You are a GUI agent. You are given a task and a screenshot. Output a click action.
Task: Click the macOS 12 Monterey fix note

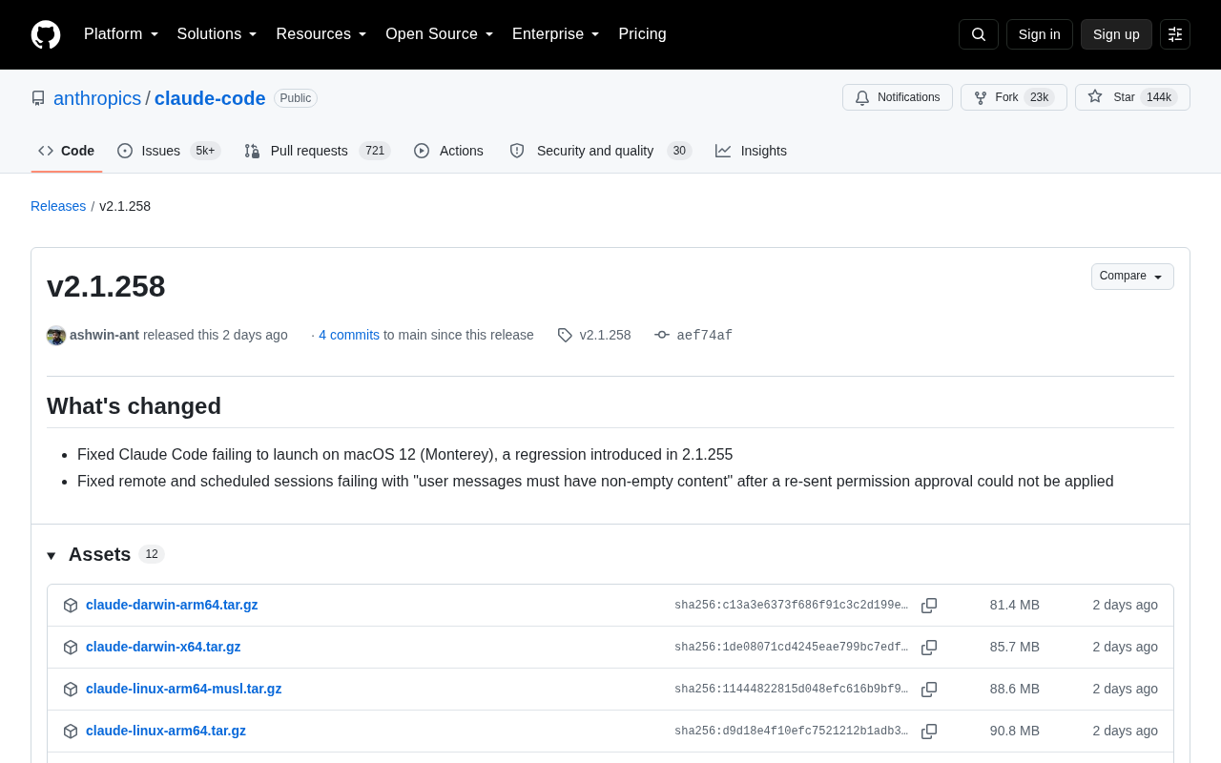pyautogui.click(x=404, y=455)
